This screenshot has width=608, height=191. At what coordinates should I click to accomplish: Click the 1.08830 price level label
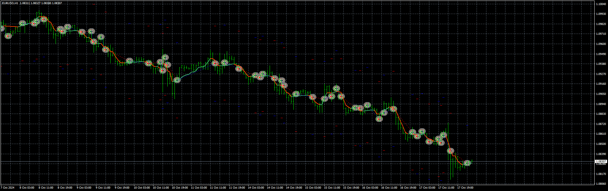601,114
